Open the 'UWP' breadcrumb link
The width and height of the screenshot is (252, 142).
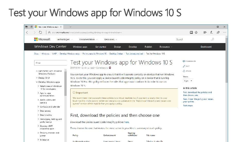pos(55,54)
